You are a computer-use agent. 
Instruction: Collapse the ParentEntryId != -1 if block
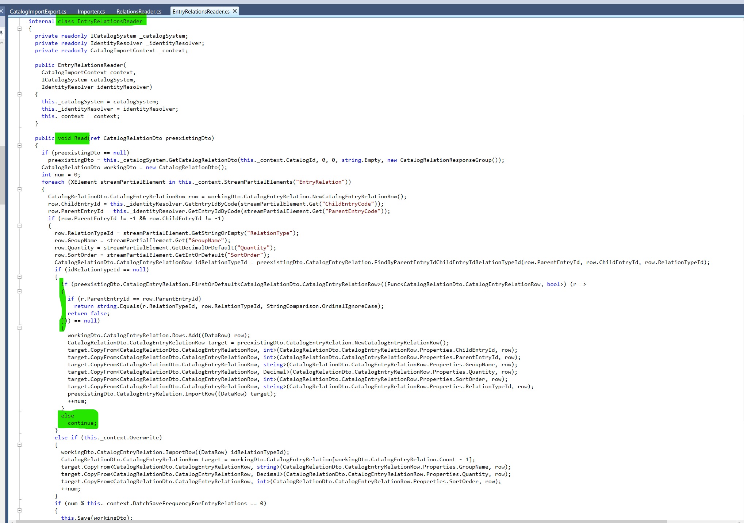point(20,226)
